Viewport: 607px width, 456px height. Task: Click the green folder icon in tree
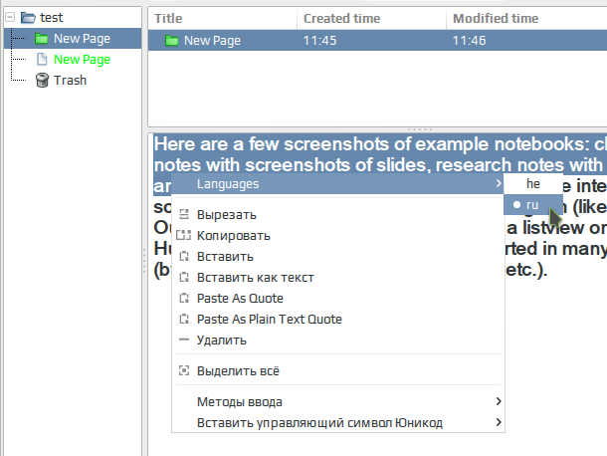coord(41,39)
